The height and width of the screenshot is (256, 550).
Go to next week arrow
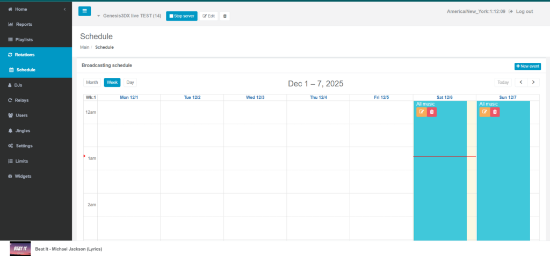(x=533, y=82)
